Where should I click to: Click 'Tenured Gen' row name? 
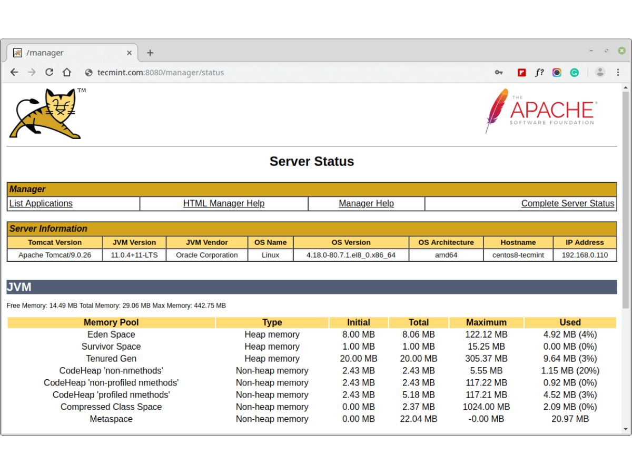(111, 359)
